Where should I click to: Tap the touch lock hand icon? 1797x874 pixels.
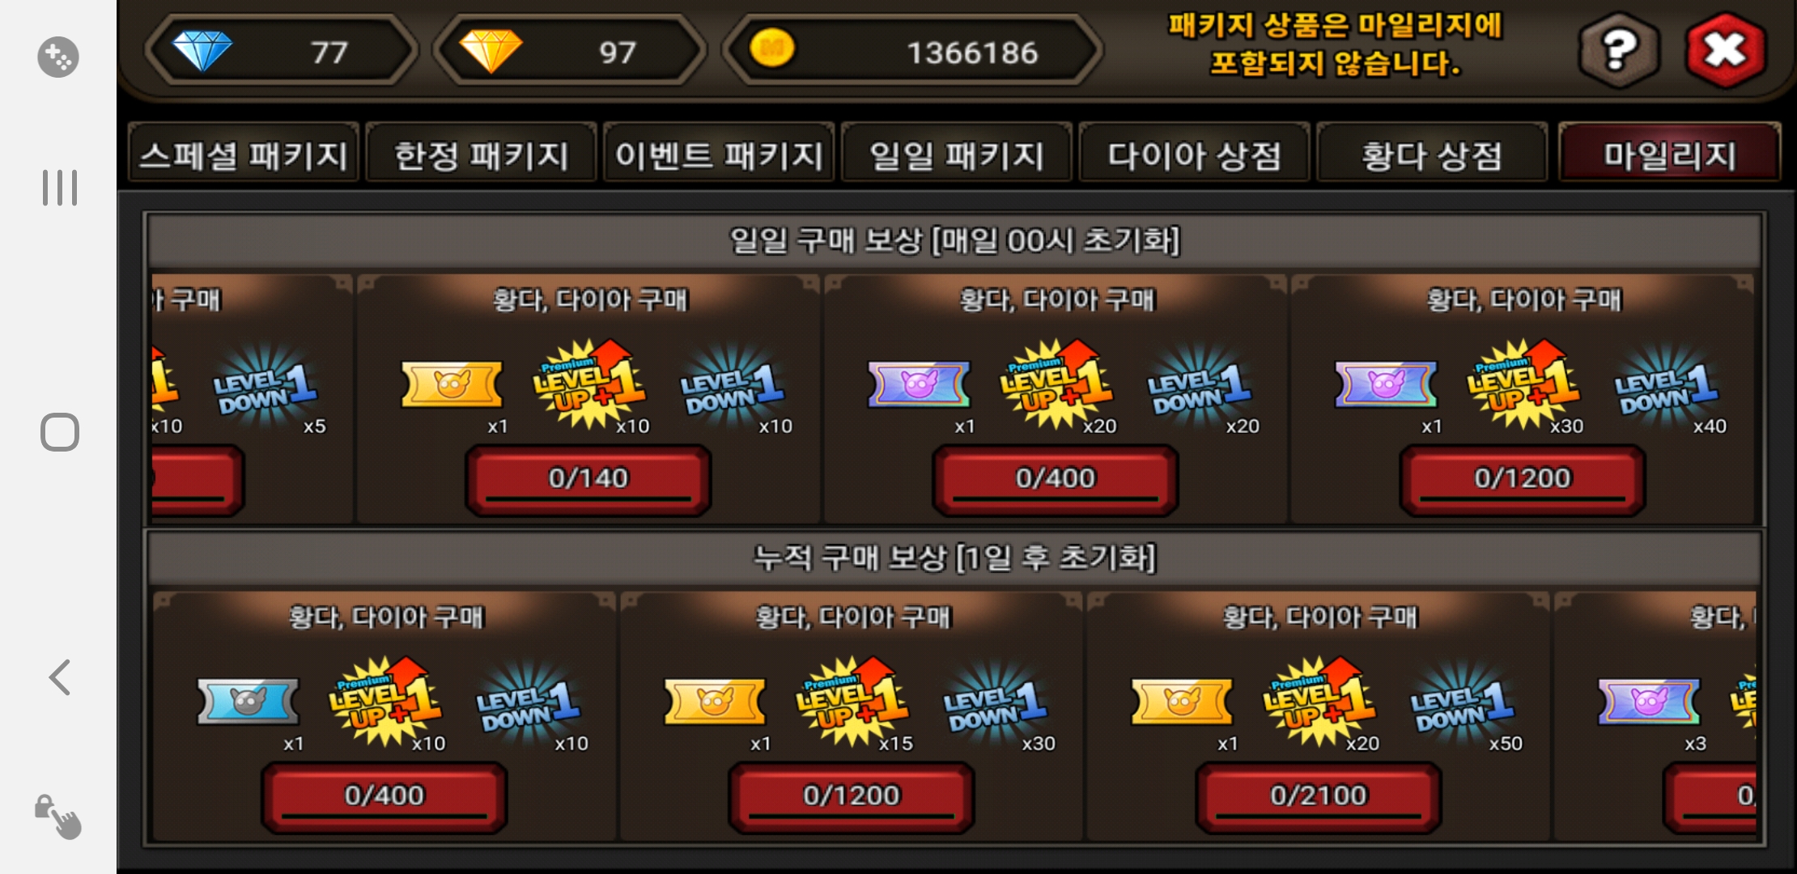tap(58, 816)
